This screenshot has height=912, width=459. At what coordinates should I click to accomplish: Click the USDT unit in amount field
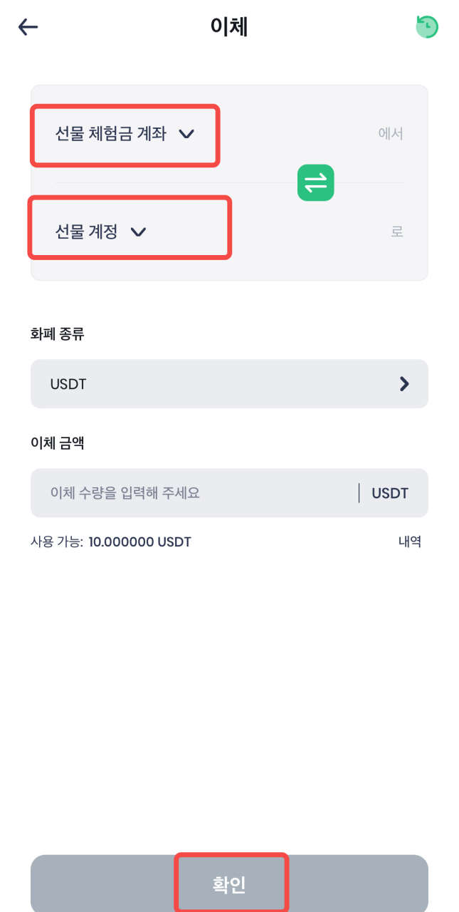(x=390, y=492)
